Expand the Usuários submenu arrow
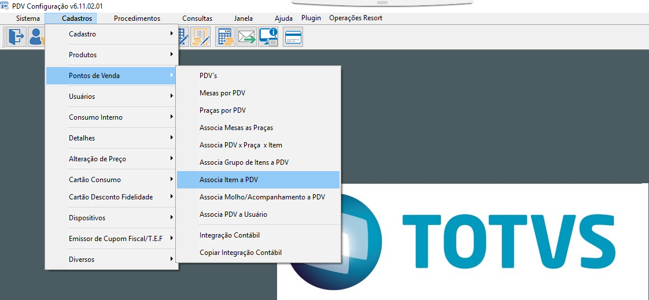 pos(171,97)
